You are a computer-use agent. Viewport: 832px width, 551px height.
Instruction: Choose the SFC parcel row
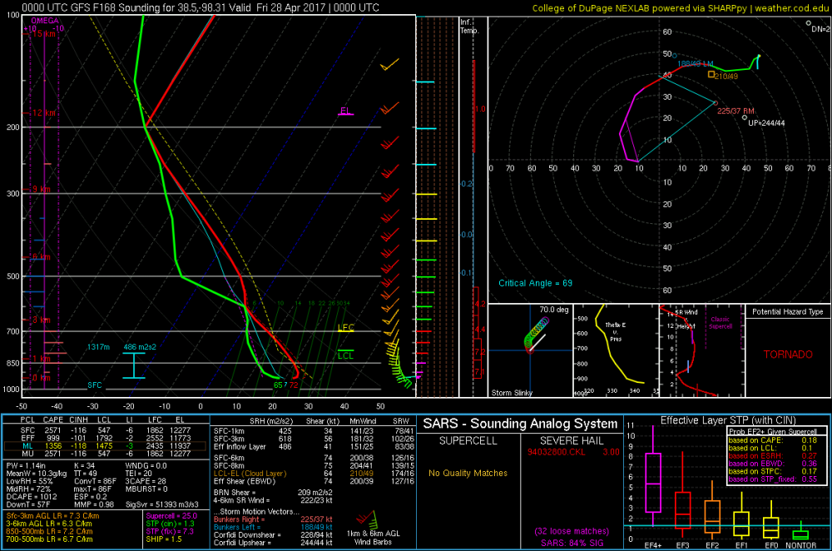coord(103,430)
